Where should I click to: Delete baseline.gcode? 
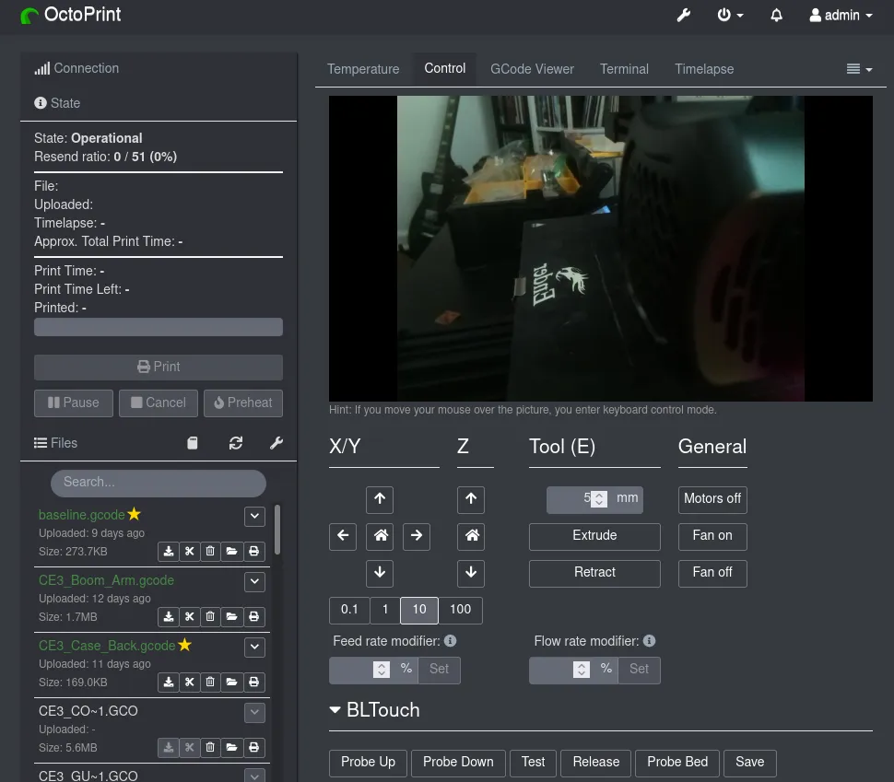click(x=210, y=551)
